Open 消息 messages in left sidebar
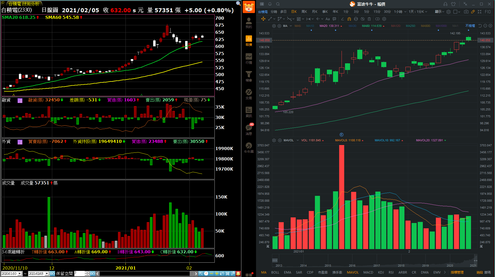The height and width of the screenshot is (277, 495). [249, 130]
